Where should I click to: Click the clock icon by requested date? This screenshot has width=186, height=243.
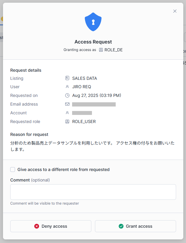pyautogui.click(x=67, y=95)
